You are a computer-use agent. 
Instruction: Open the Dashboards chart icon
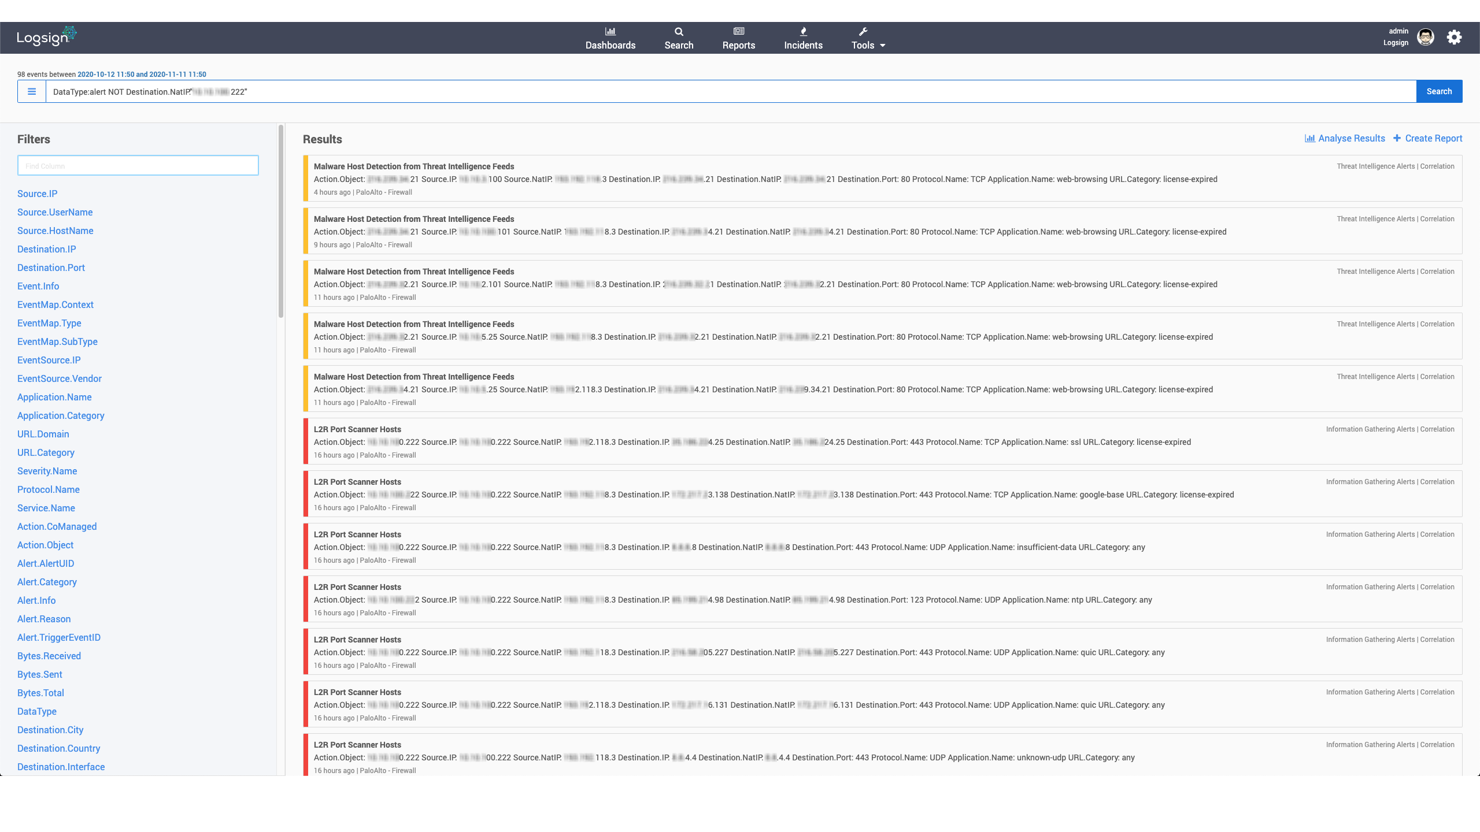pos(610,31)
